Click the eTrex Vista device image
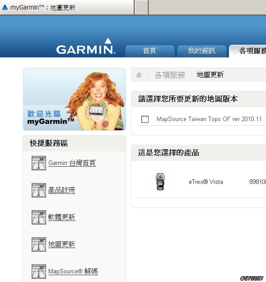266x282 pixels. (160, 182)
